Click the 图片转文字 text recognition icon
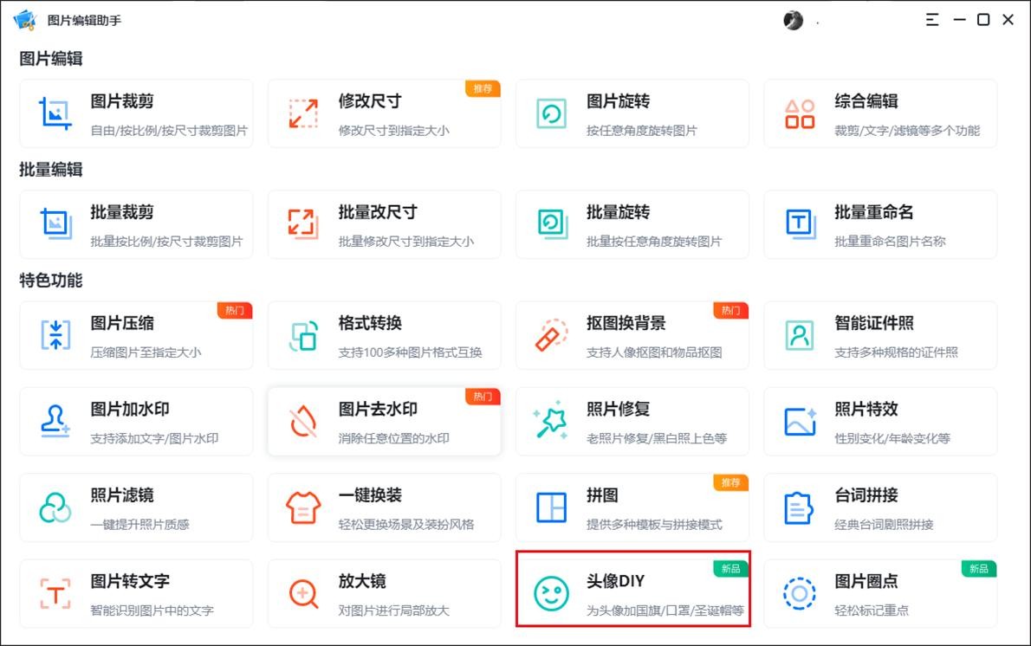The image size is (1031, 646). tap(55, 593)
